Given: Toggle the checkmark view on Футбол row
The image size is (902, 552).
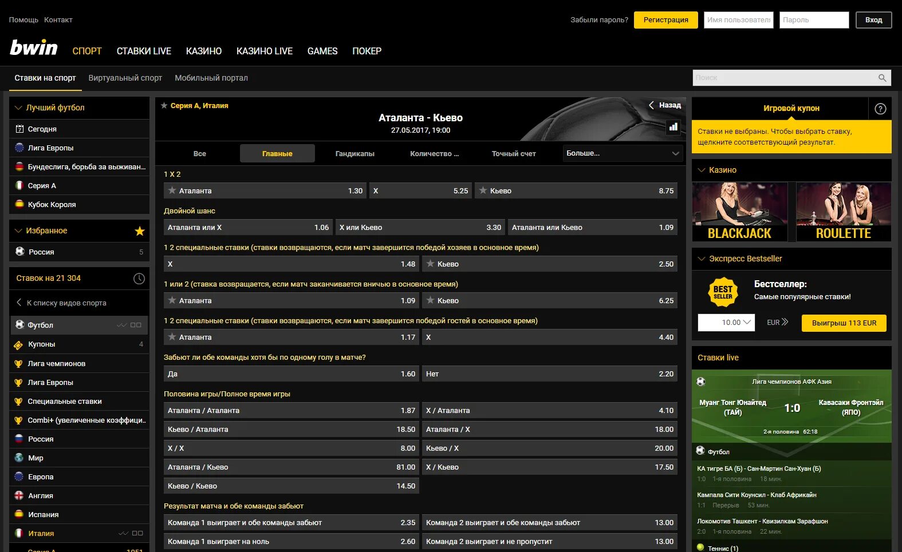Looking at the screenshot, I should [x=121, y=325].
